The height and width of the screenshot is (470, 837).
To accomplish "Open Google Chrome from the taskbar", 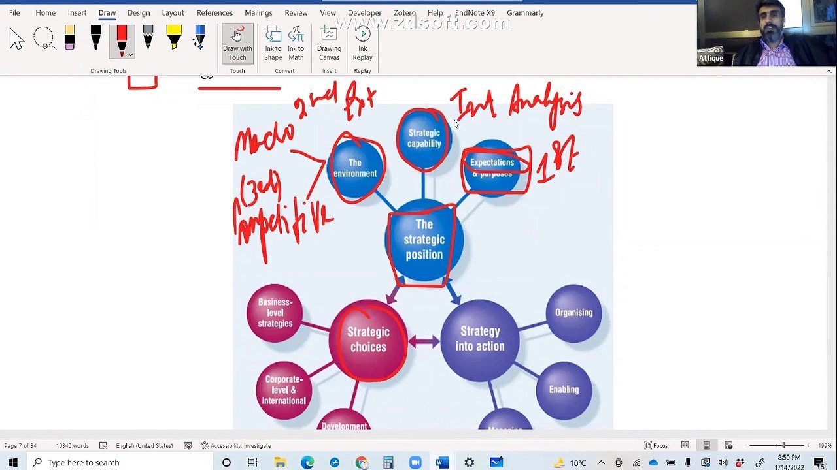I will 361,462.
